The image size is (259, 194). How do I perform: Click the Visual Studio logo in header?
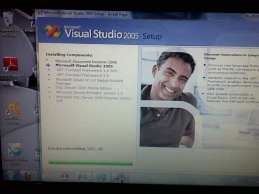pyautogui.click(x=53, y=31)
